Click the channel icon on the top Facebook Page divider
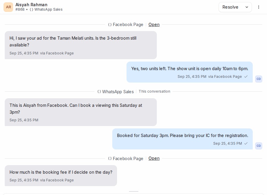267x195 pixels. 110,25
